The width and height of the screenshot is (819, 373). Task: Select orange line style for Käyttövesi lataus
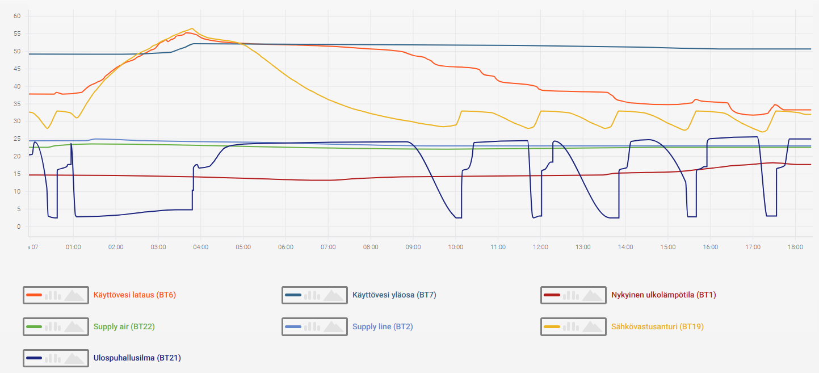click(35, 295)
